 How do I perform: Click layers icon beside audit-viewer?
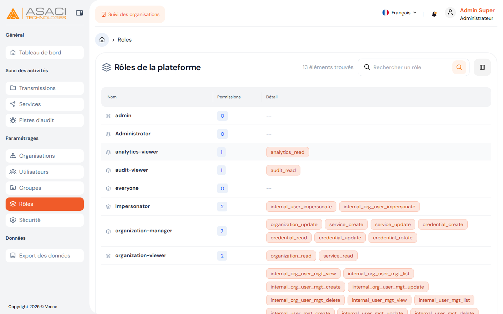[x=108, y=170]
